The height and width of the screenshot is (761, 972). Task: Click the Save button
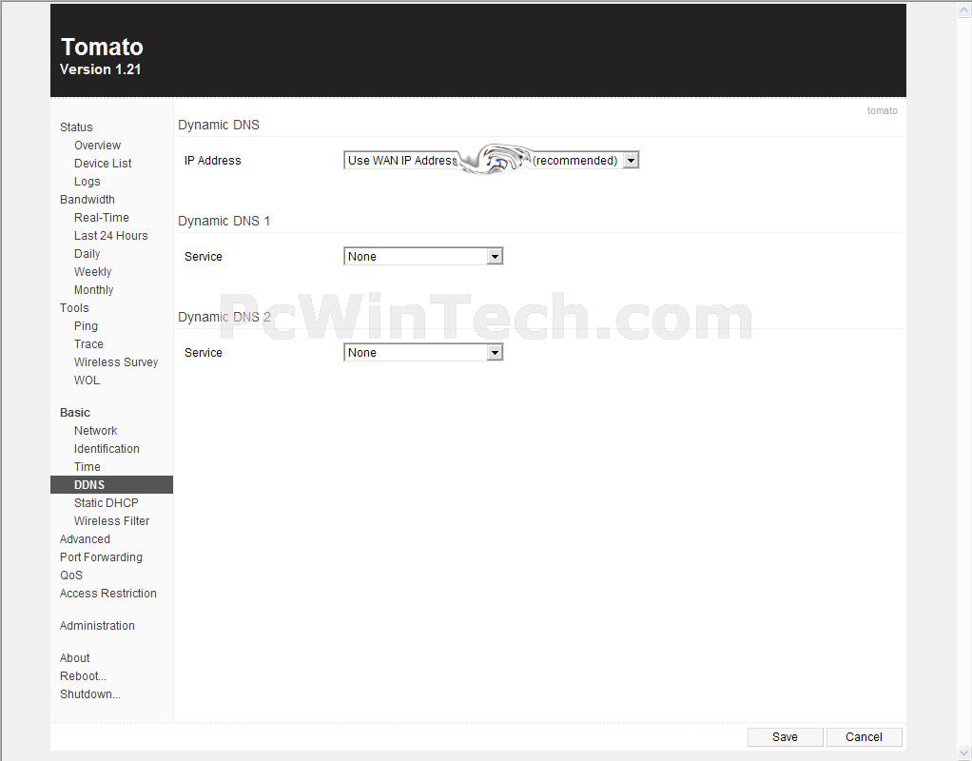click(x=785, y=737)
